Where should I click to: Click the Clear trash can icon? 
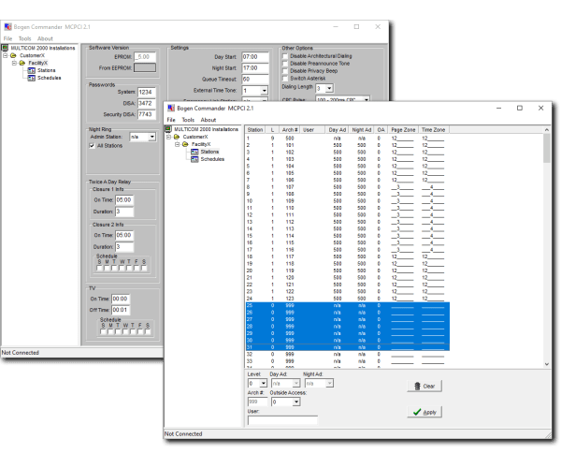417,386
